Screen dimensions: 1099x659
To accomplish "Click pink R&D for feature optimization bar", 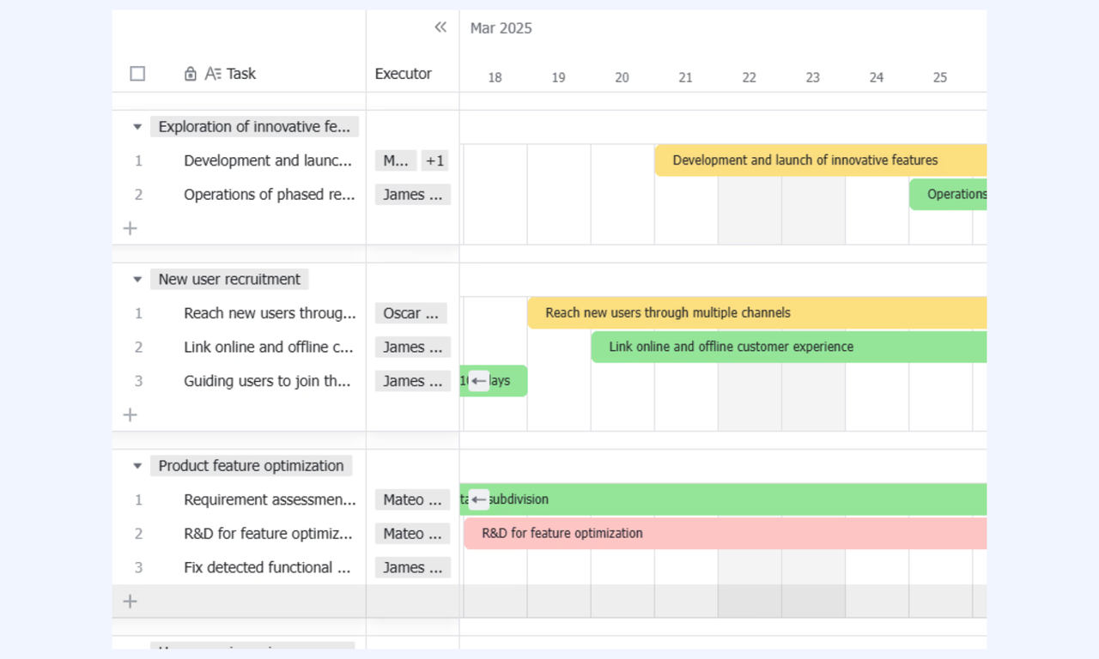I will pyautogui.click(x=725, y=533).
